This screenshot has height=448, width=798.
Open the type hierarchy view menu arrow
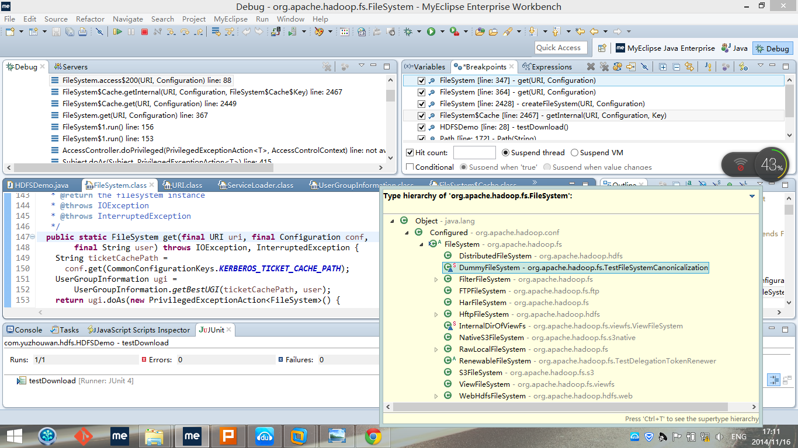(x=751, y=197)
